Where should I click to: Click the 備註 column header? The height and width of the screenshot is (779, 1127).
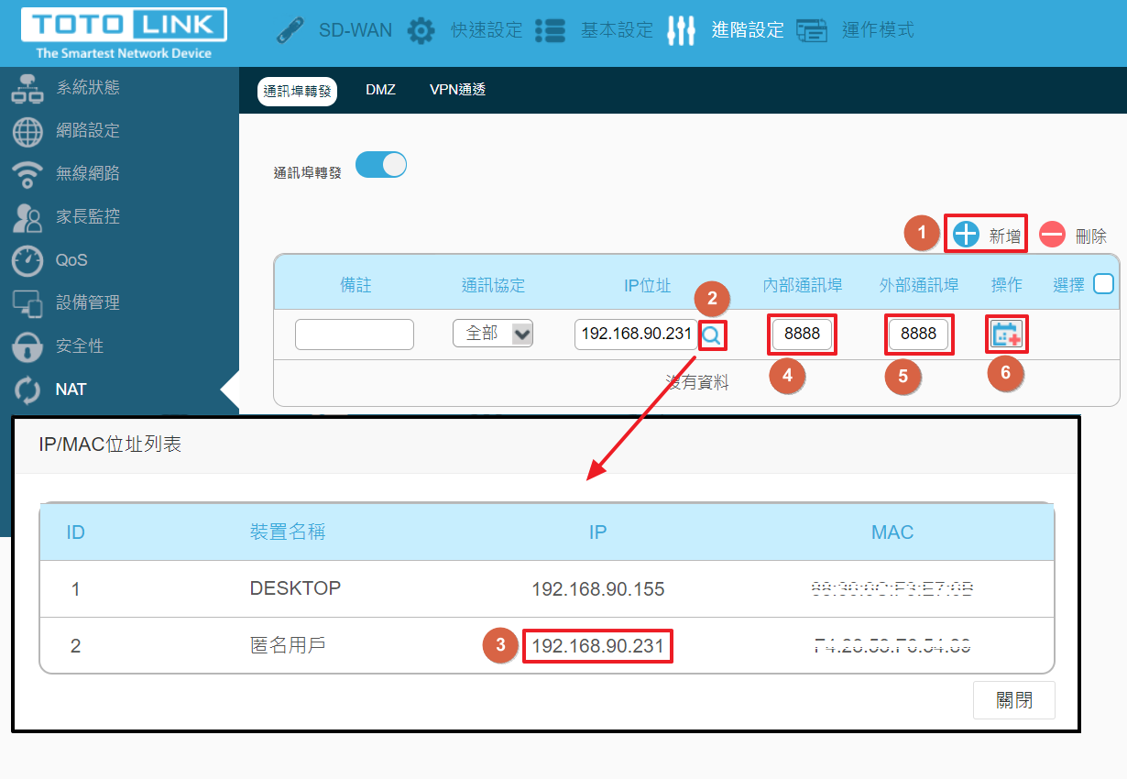click(356, 285)
